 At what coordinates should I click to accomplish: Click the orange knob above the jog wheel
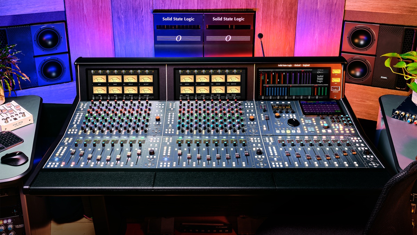click(278, 115)
